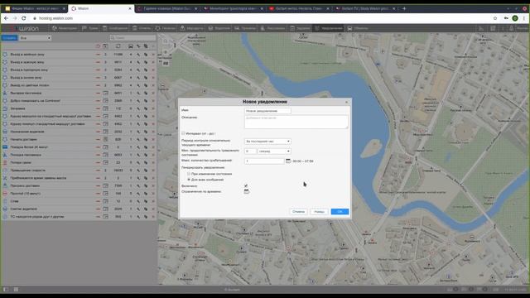Click the Назад button
Image resolution: width=530 pixels, height=298 pixels.
[319, 212]
